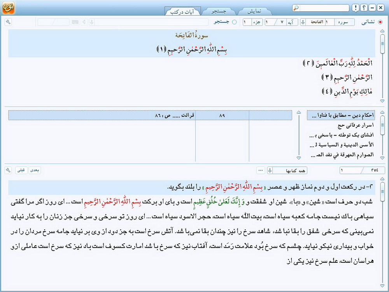389x292 pixels.
Task: Open the آیات در کتب tab
Action: [x=182, y=11]
